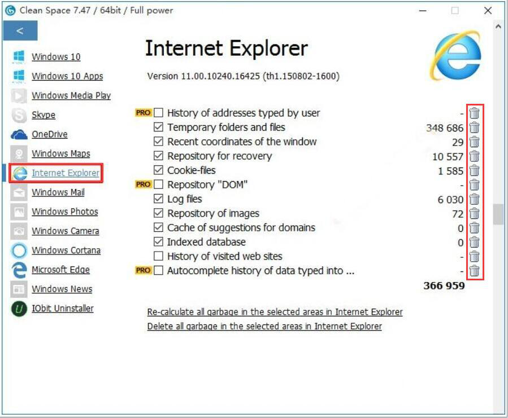Viewport: 508px width, 418px height.
Task: Open Windows Photos link
Action: (x=65, y=212)
